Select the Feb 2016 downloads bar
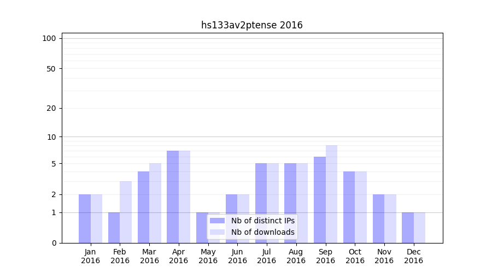 click(126, 212)
